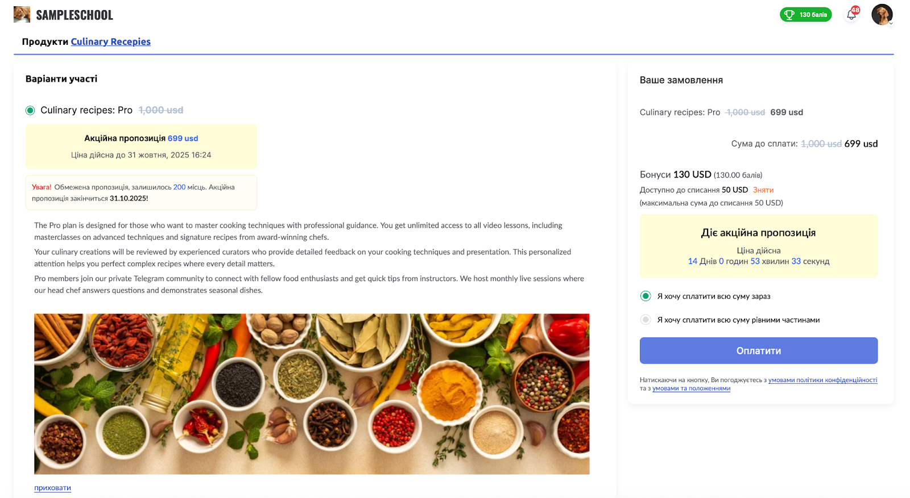Open the privacy policy terms link
The image size is (910, 498).
point(822,380)
